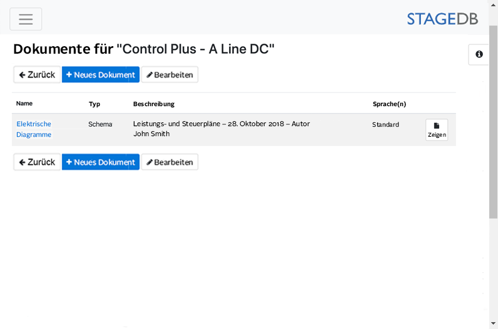Click the Sprache(n) column header
Viewport: 498px width, 329px height.
click(x=389, y=104)
